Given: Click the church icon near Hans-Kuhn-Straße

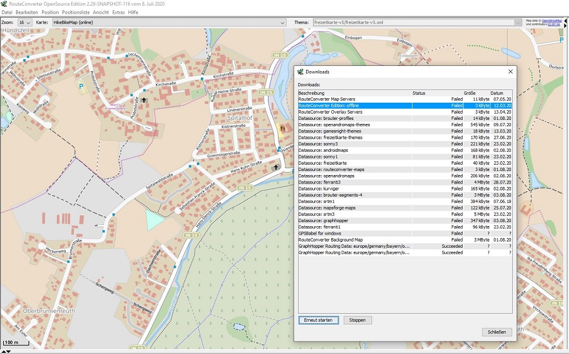Looking at the screenshot, I should click(x=276, y=168).
